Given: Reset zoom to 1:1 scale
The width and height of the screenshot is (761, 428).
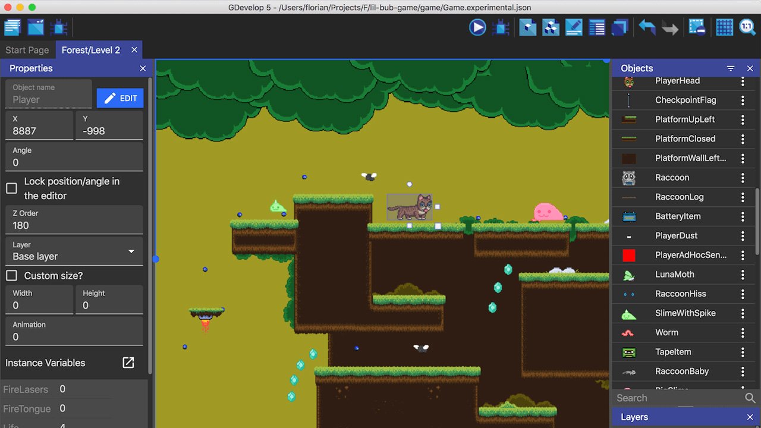Looking at the screenshot, I should [x=747, y=27].
